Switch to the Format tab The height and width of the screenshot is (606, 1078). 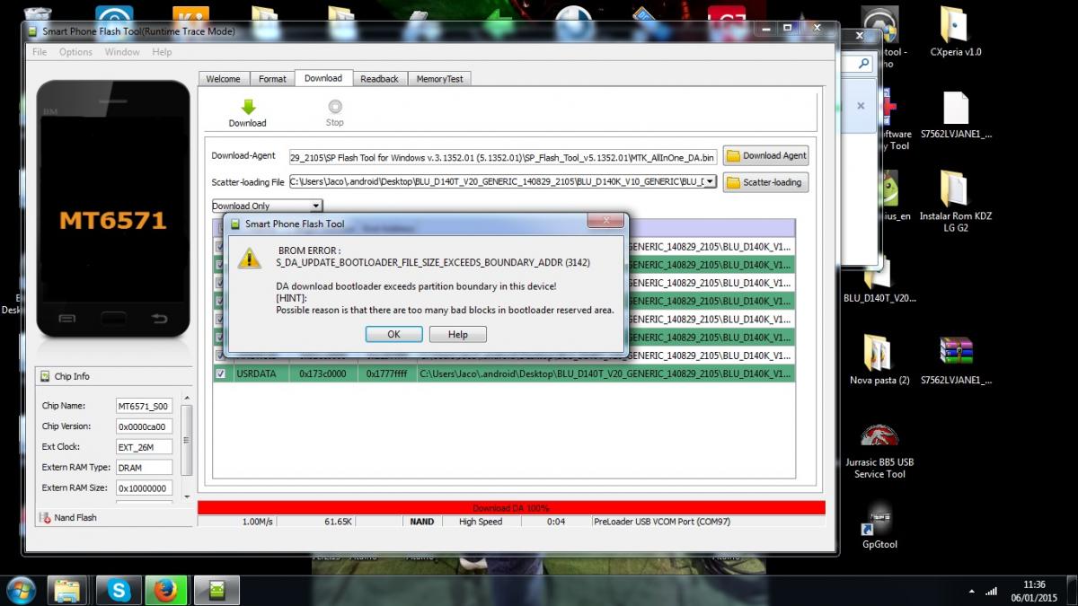click(272, 79)
